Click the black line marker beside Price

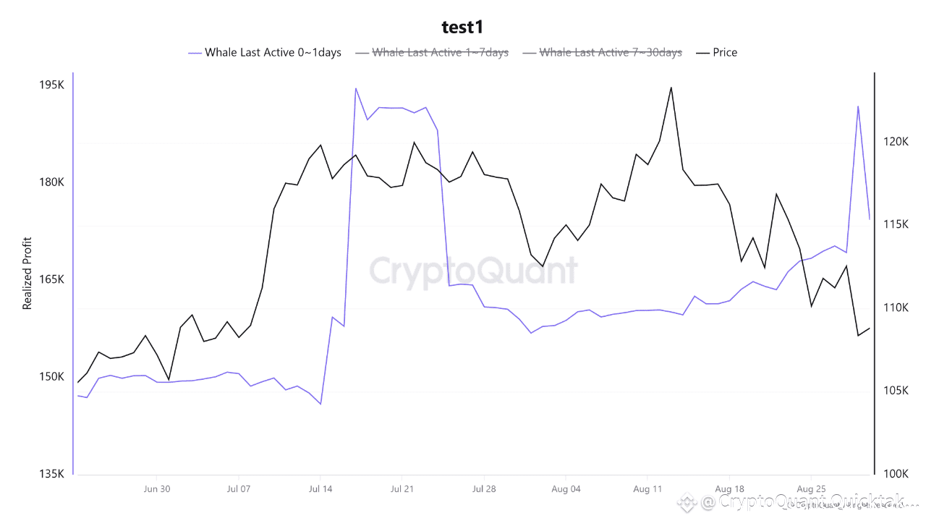(x=702, y=52)
